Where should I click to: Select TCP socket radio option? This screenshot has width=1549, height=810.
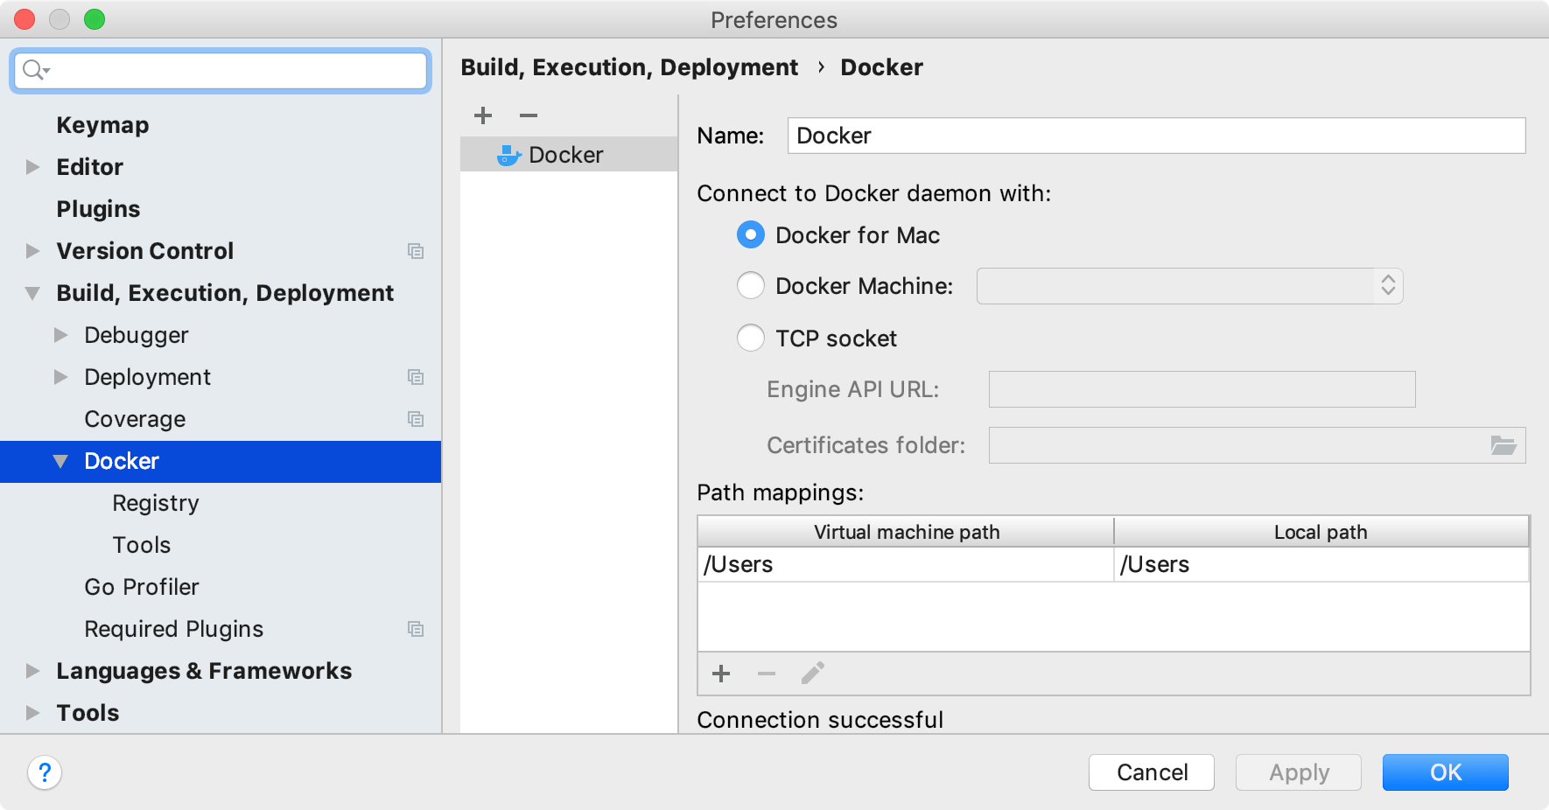751,339
